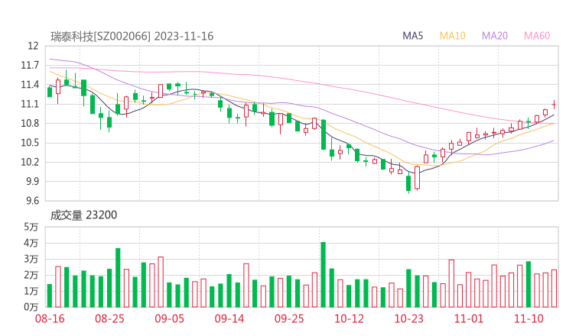Click the 10-12 date label
The image size is (566, 336).
pos(349,318)
